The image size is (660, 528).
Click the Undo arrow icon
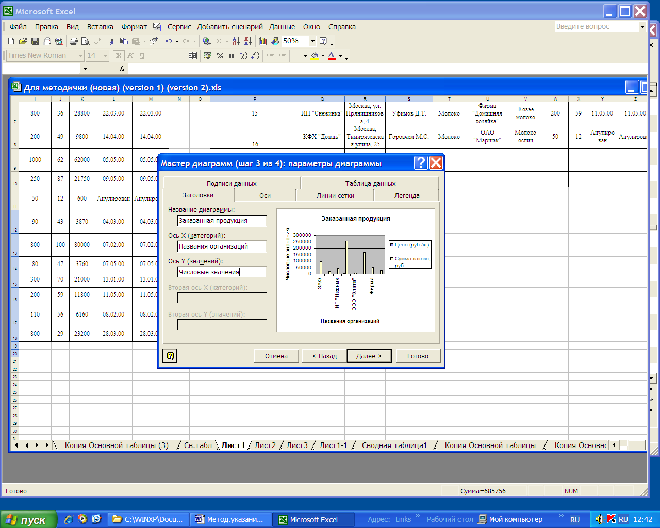tap(169, 41)
